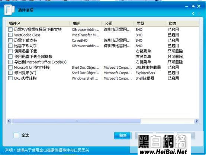
Task: Select the Microsoft Url 搜索挂接 checkbox
Action: [10, 67]
